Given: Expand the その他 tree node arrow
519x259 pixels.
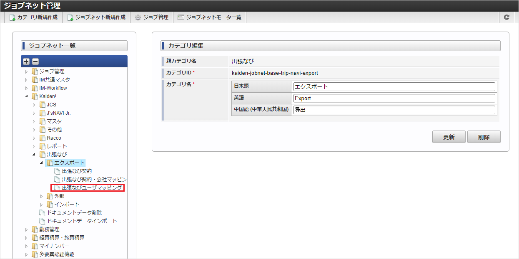Looking at the screenshot, I should [x=34, y=130].
